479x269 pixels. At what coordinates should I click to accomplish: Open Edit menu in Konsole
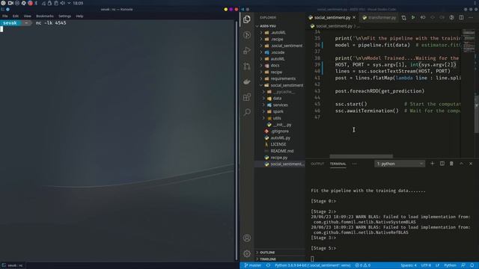16,16
